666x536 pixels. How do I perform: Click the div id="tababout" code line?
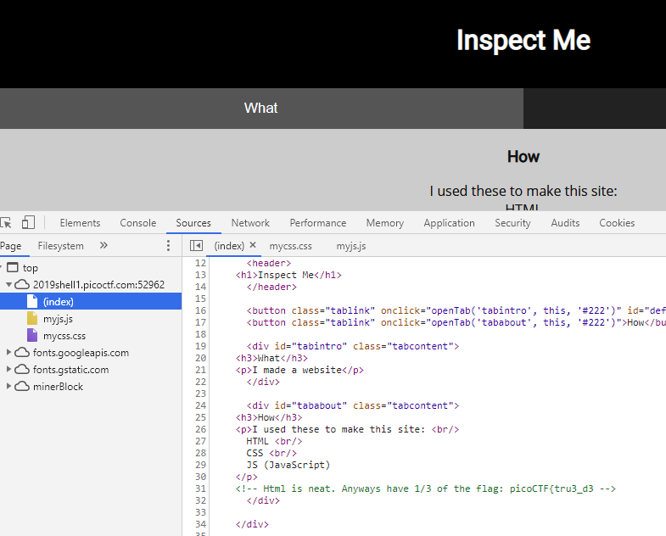coord(353,405)
